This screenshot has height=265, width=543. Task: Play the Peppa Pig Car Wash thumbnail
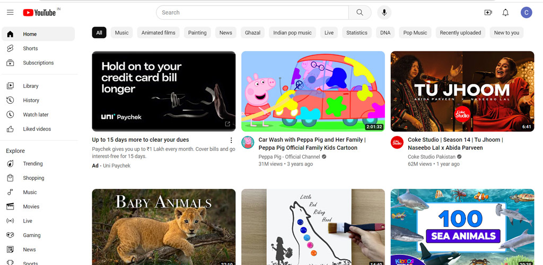click(x=313, y=91)
